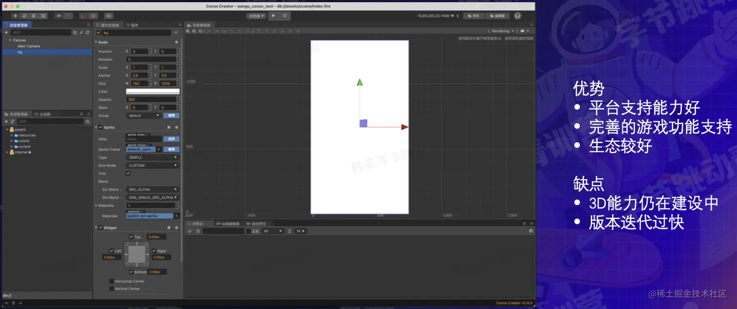
Task: Select the scripts folder in assets
Action: [24, 146]
